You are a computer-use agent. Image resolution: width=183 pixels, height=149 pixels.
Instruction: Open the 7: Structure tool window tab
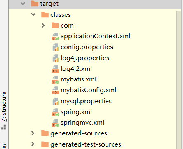coord(4,107)
